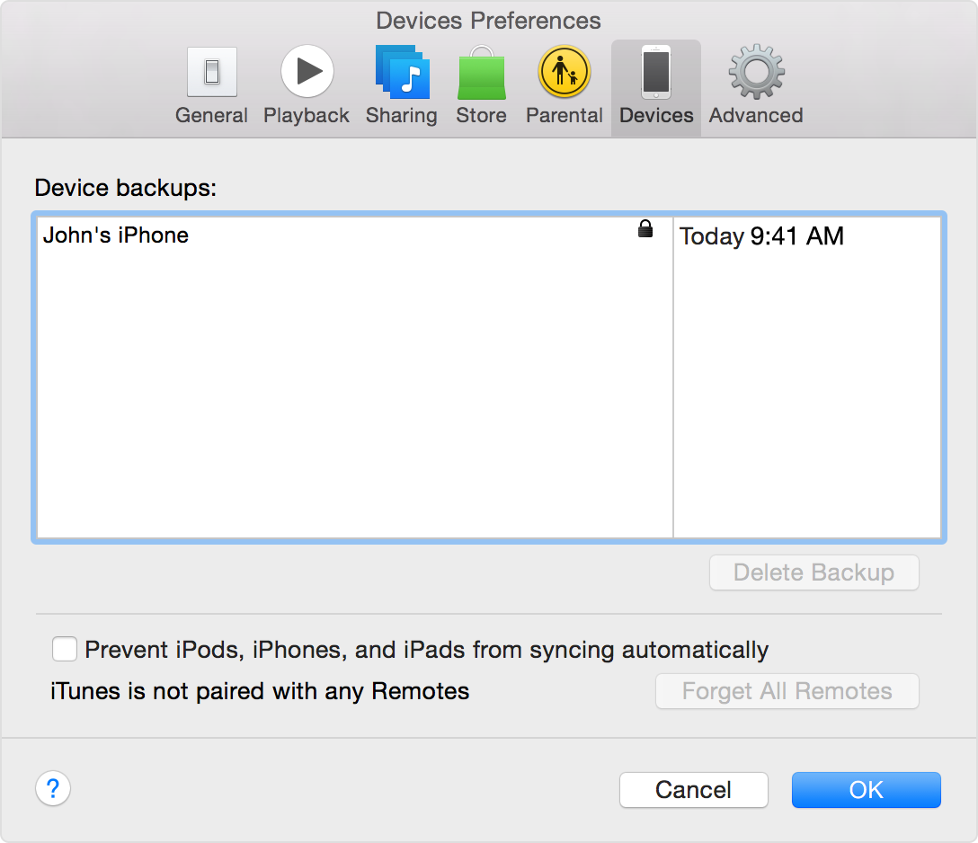Select the Sharing music notes icon
The height and width of the screenshot is (843, 978).
coord(402,72)
